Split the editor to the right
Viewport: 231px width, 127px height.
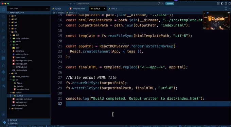(x=226, y=9)
